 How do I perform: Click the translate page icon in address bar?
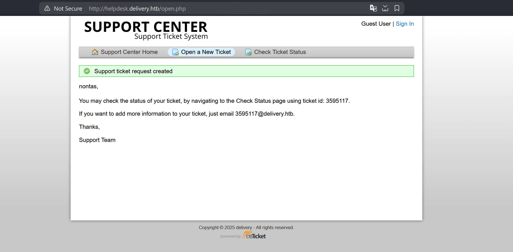tap(373, 8)
